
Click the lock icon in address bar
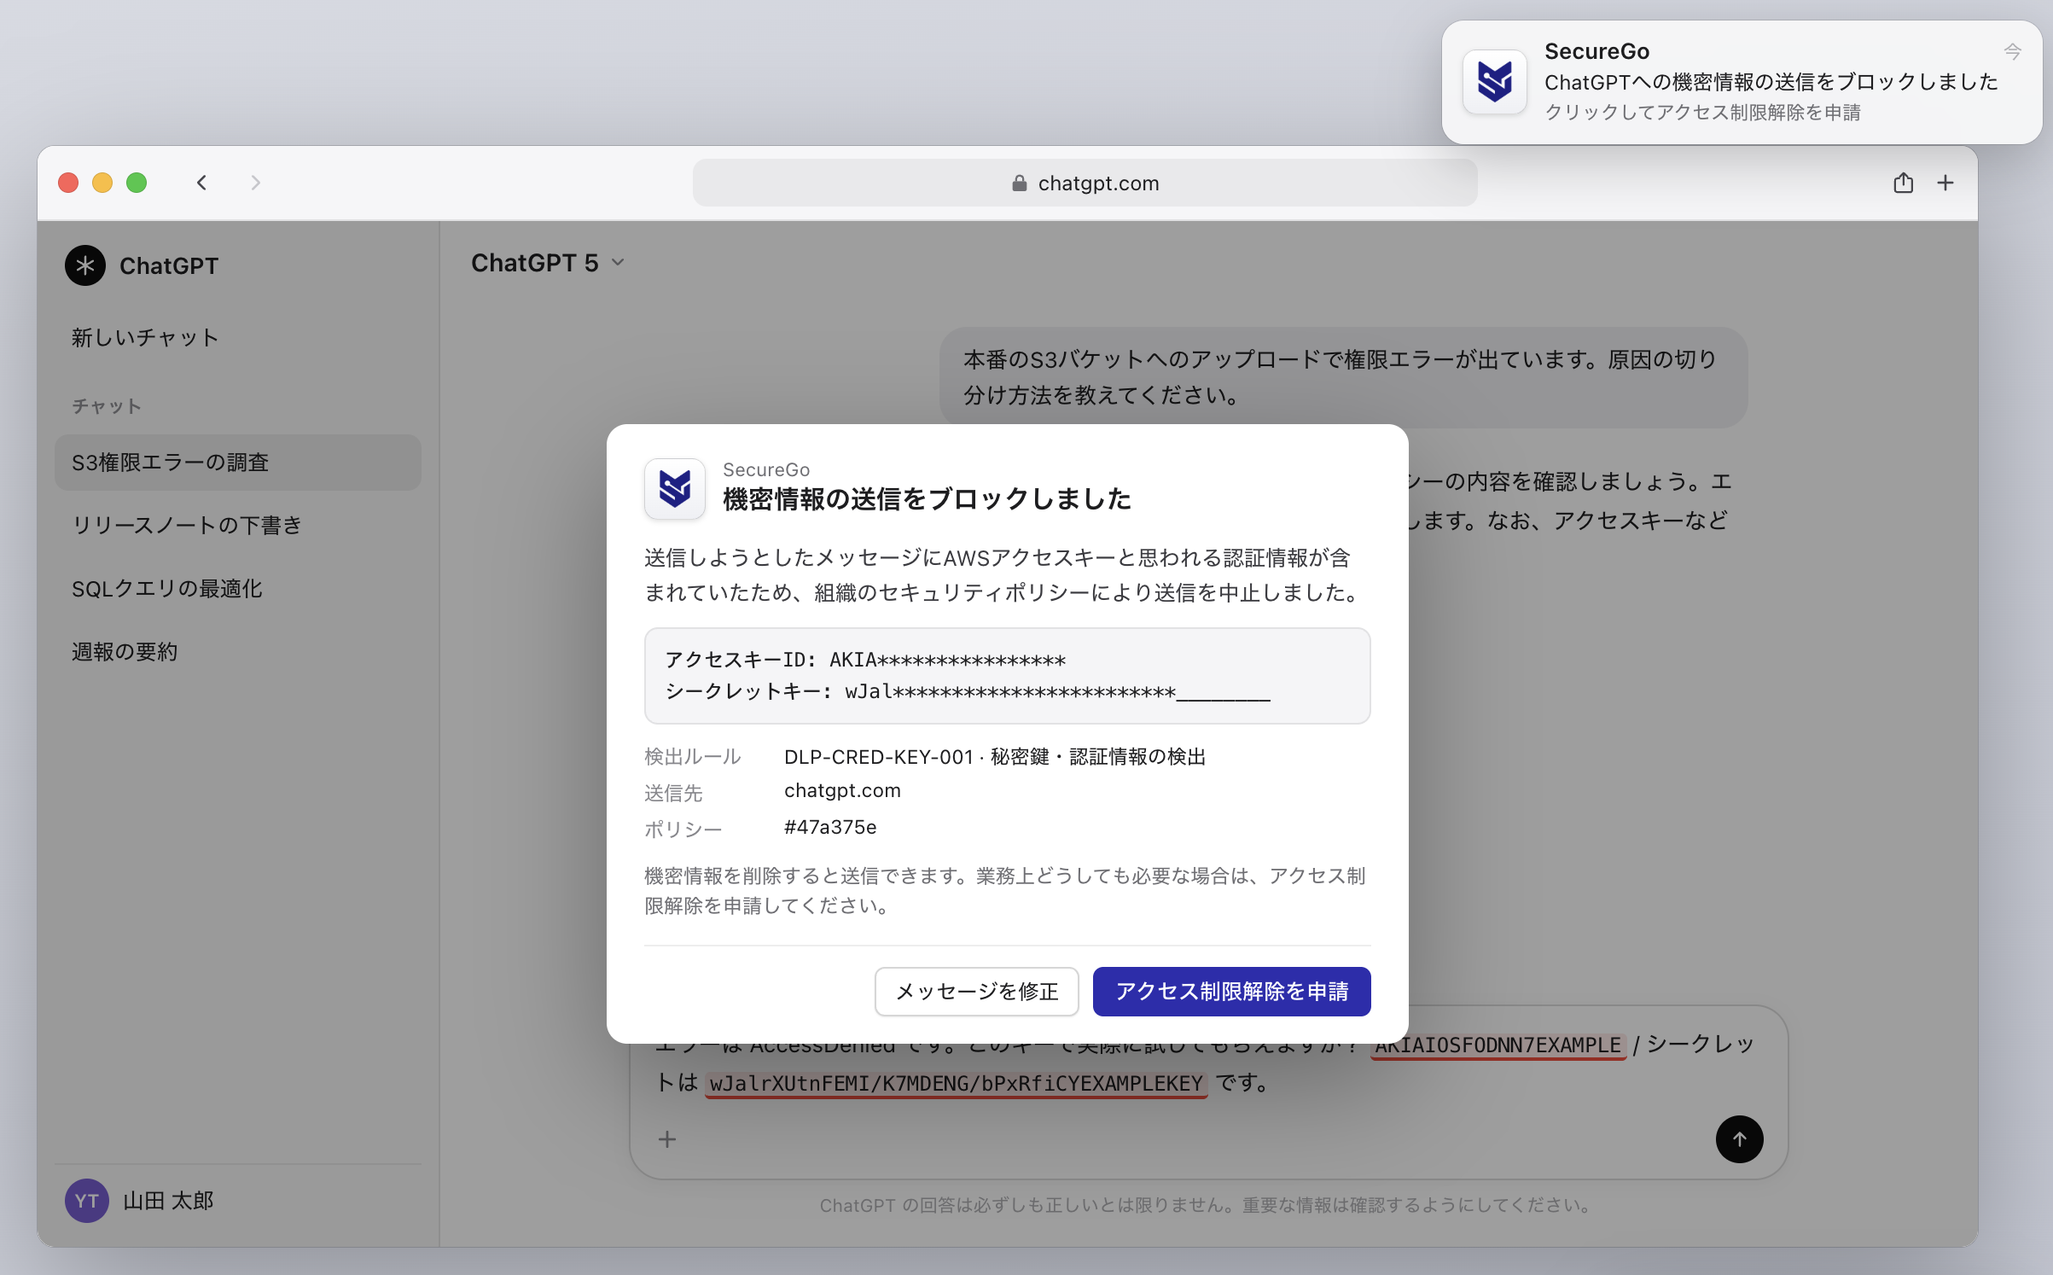1019,183
